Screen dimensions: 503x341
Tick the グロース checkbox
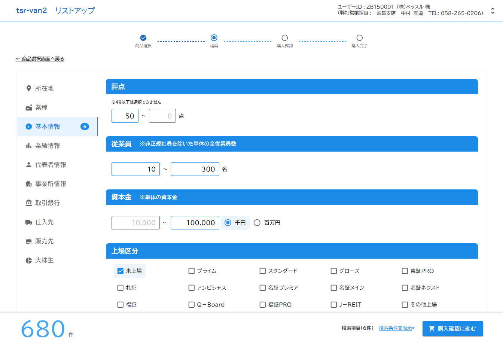(334, 271)
